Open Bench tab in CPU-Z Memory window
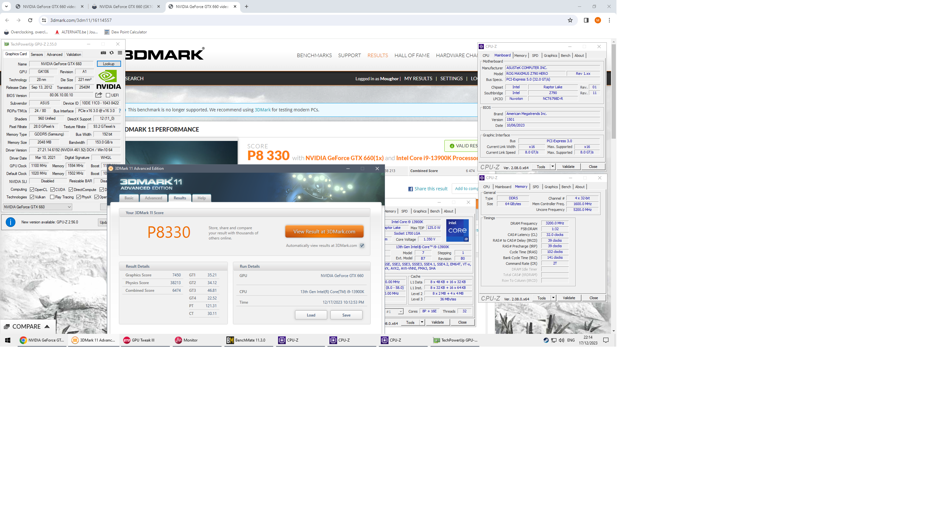925x520 pixels. [566, 187]
